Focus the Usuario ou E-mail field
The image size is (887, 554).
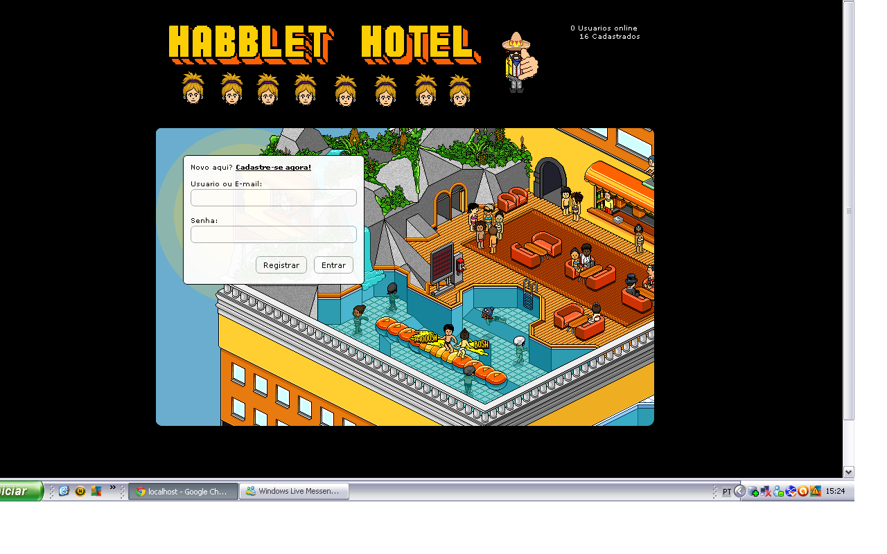274,198
